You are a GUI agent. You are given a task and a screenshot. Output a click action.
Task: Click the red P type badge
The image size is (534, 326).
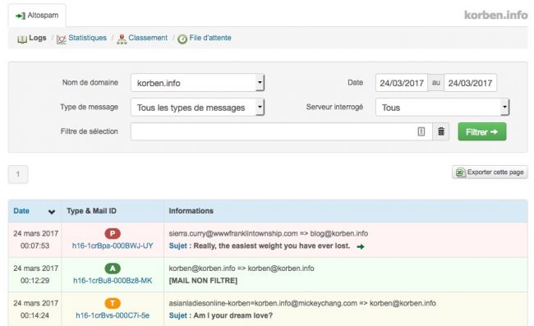(x=113, y=233)
